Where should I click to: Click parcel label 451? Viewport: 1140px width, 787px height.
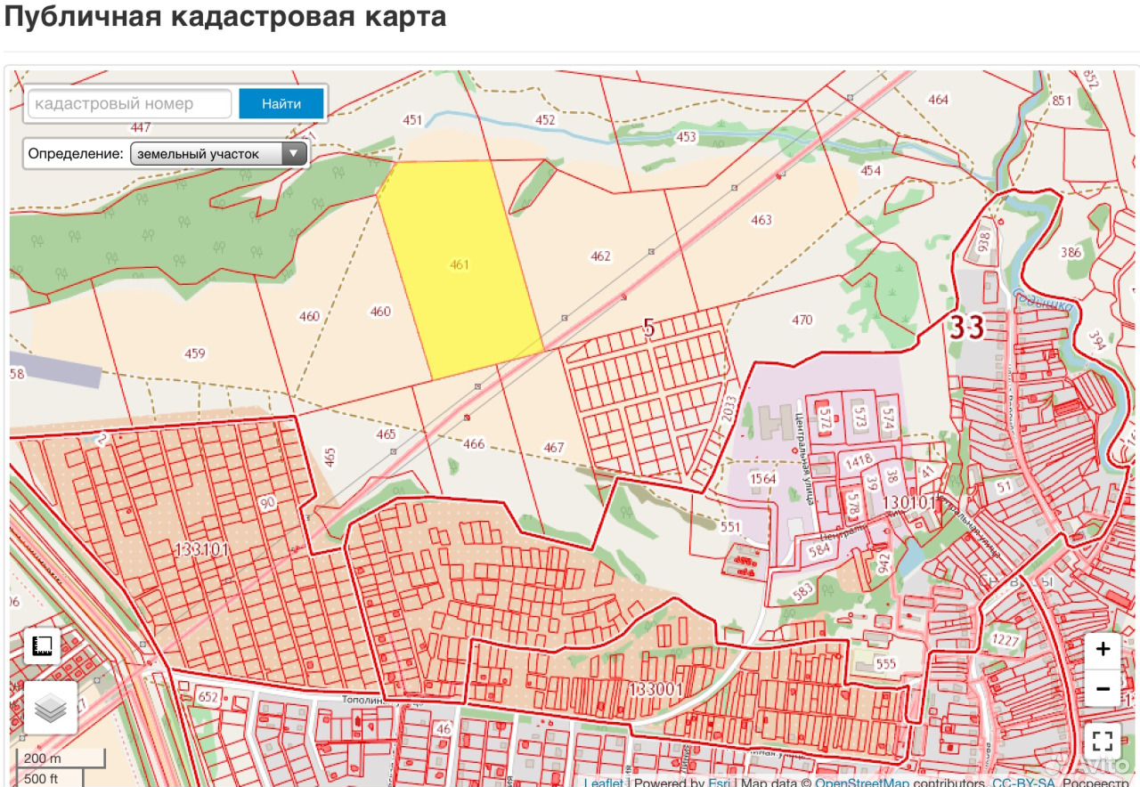click(x=412, y=119)
